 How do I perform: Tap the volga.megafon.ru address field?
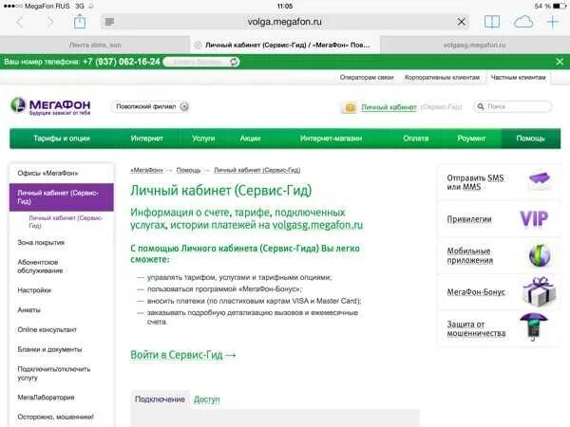coord(285,22)
